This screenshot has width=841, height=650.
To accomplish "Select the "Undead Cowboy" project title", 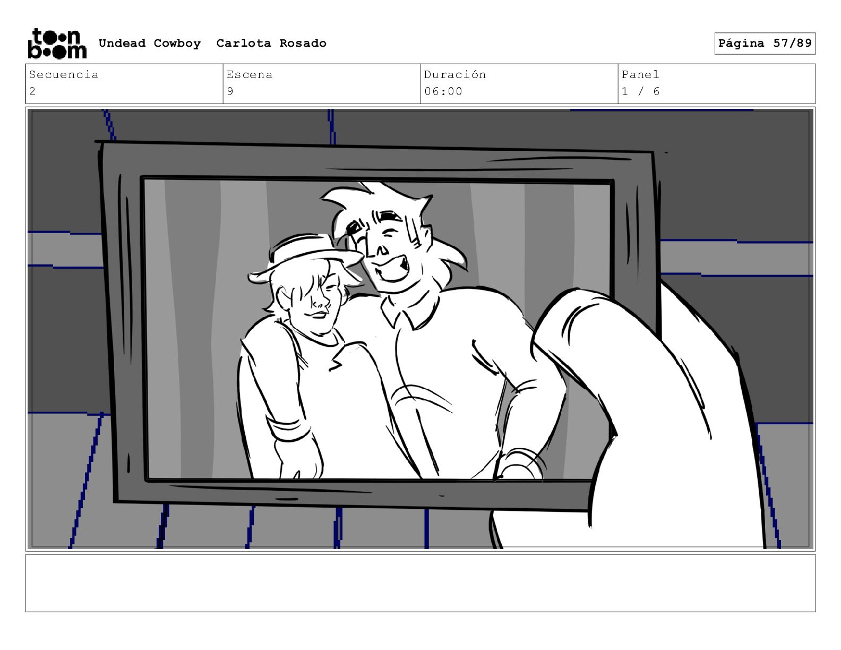I will coord(150,43).
